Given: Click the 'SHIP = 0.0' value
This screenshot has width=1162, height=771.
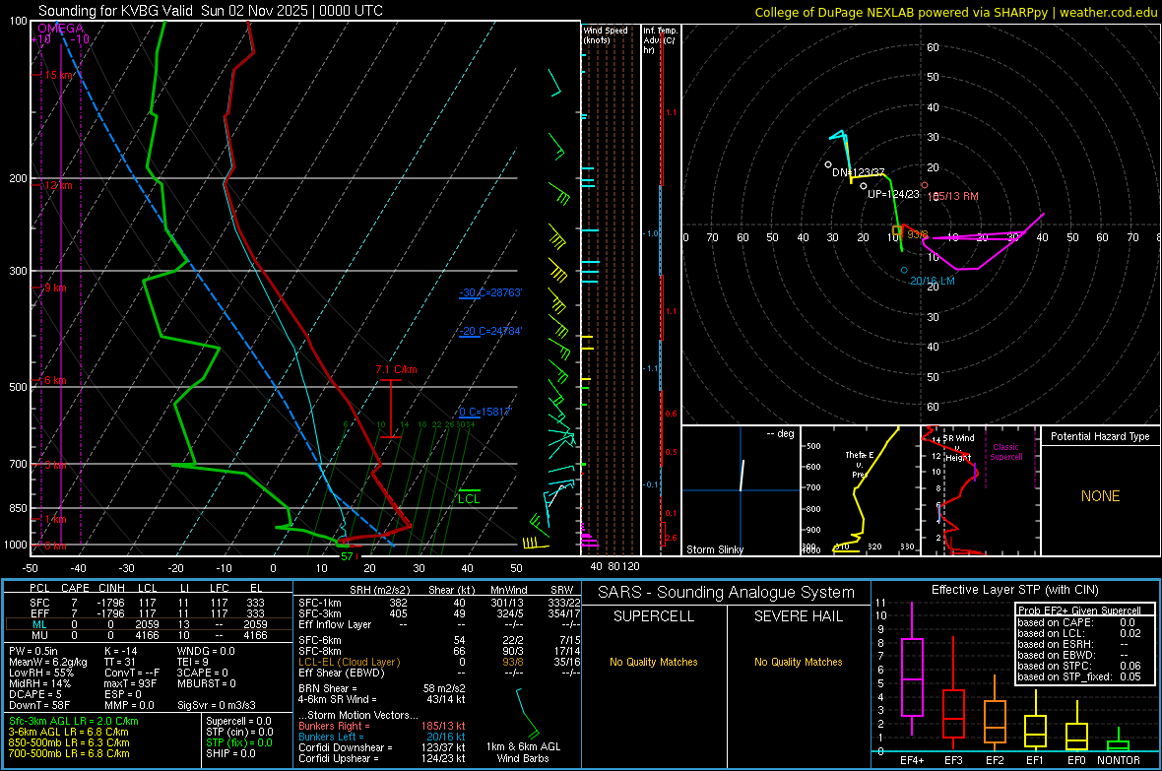Looking at the screenshot, I should pyautogui.click(x=230, y=753).
